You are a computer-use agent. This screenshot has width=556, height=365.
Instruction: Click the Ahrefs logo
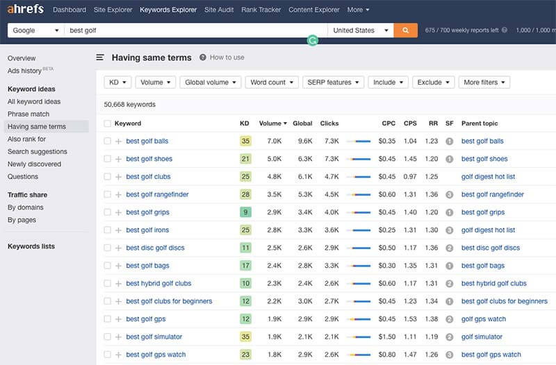pyautogui.click(x=26, y=9)
